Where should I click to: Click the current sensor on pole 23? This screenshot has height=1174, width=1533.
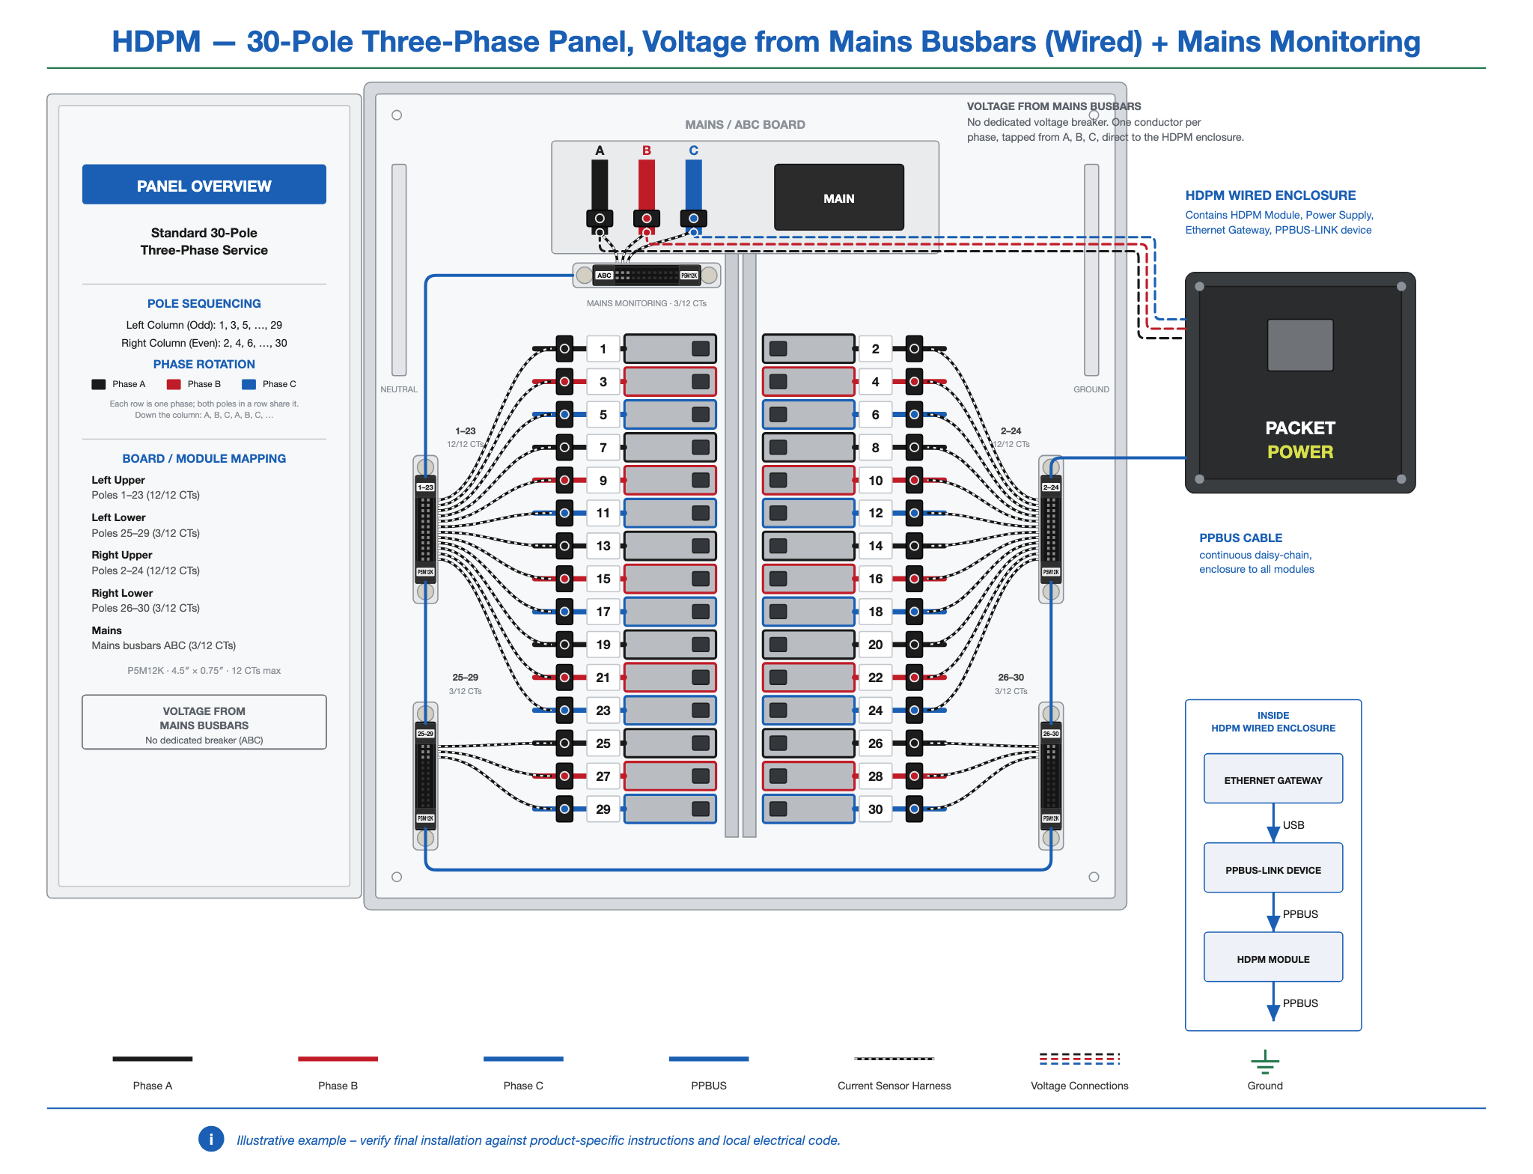564,710
